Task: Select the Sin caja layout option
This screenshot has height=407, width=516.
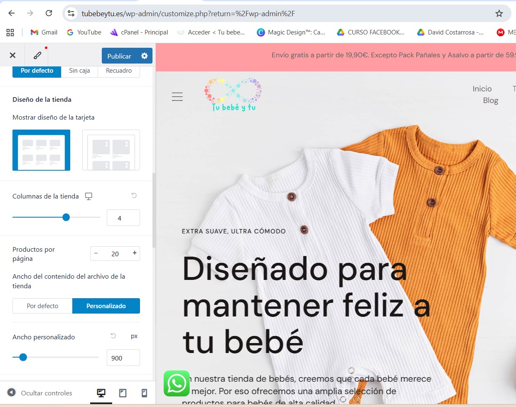Action: (79, 71)
